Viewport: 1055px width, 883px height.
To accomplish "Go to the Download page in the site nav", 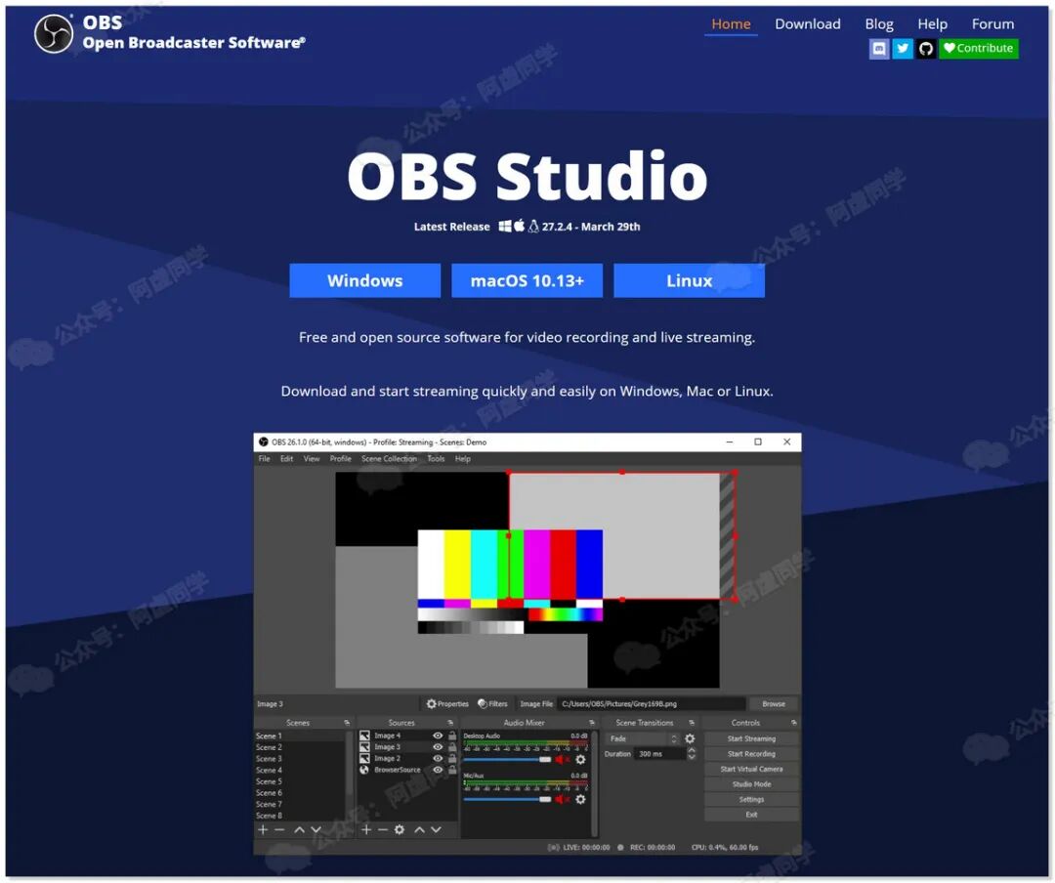I will click(808, 24).
